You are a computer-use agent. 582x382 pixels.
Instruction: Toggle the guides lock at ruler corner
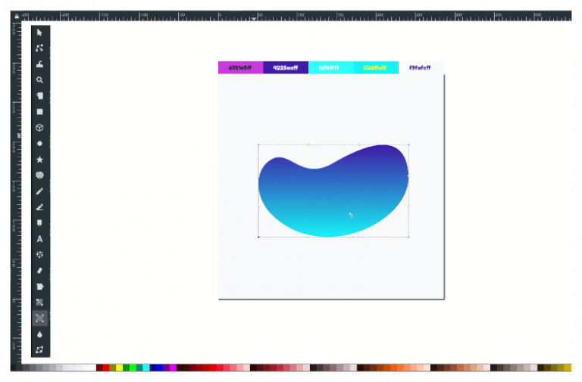(17, 17)
